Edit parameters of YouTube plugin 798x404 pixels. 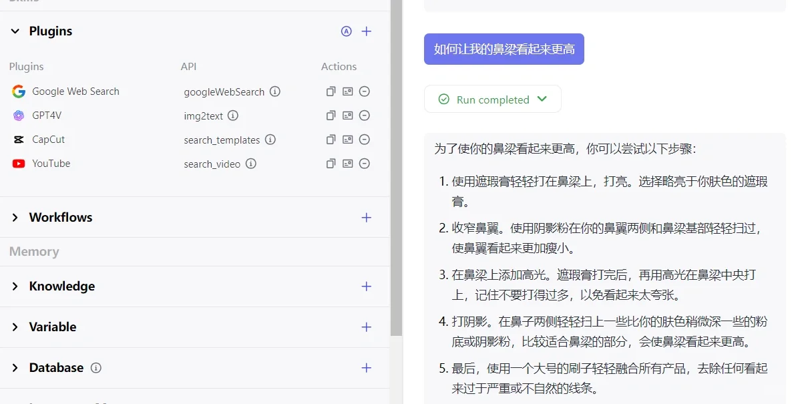pyautogui.click(x=348, y=164)
